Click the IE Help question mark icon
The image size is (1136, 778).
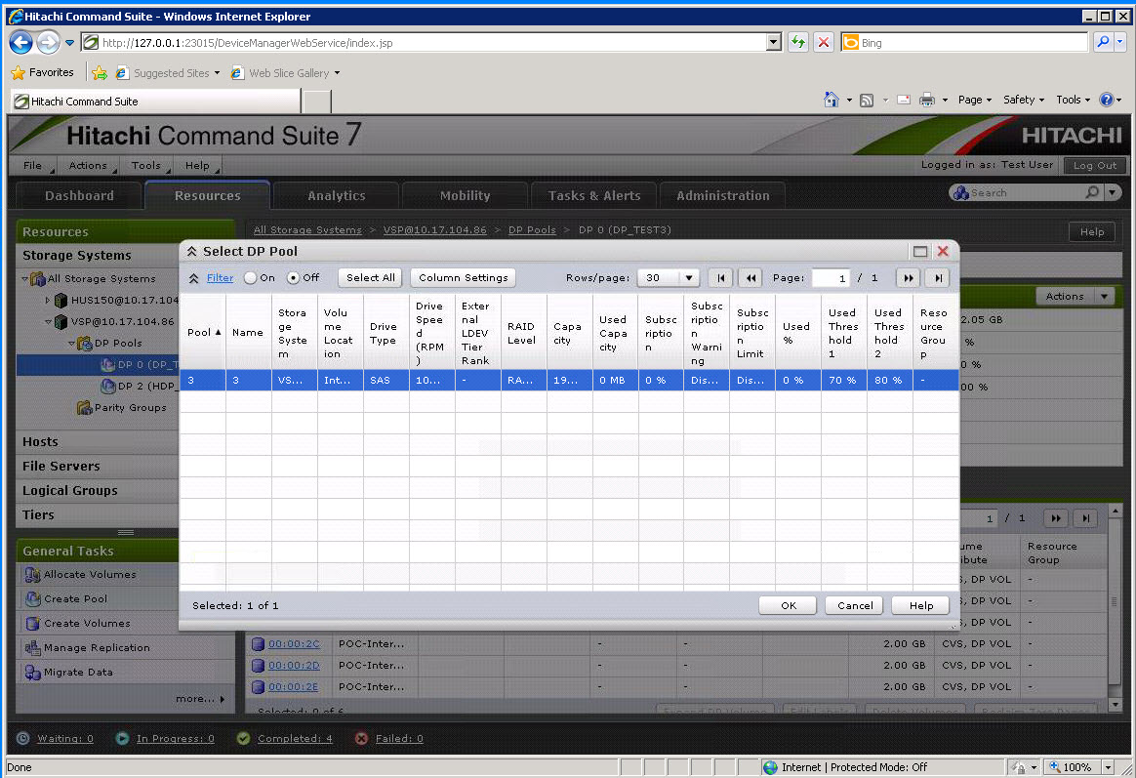1107,100
